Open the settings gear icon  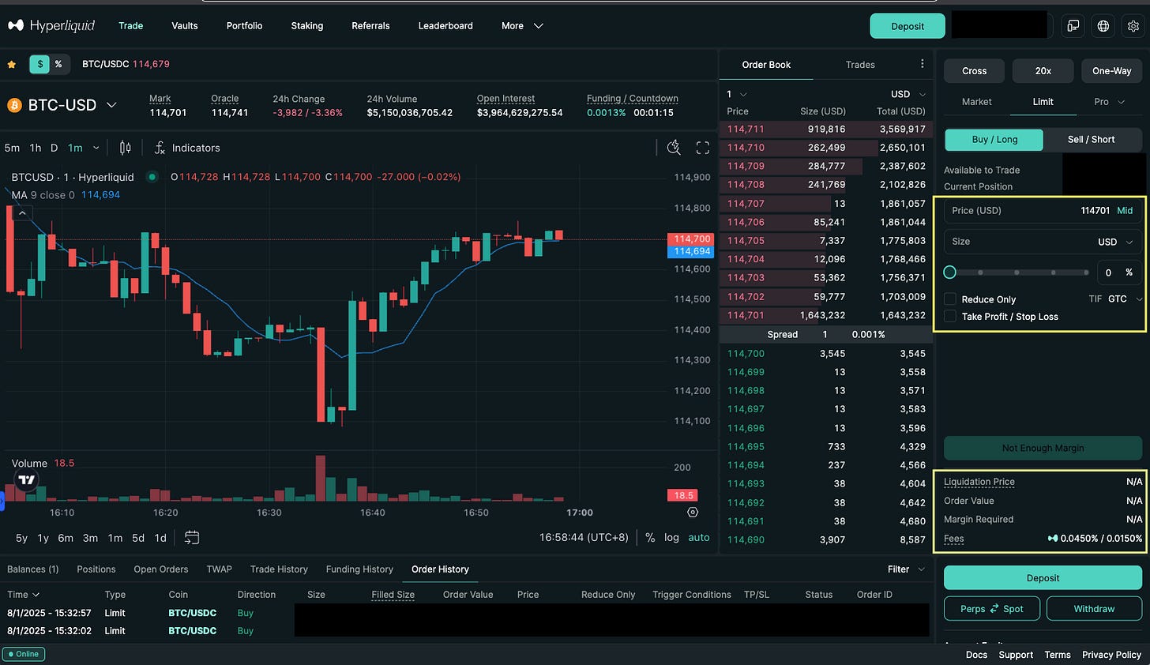click(1133, 26)
